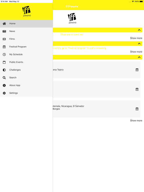Tap the Home house icon
144x192 pixels.
(x=4, y=24)
